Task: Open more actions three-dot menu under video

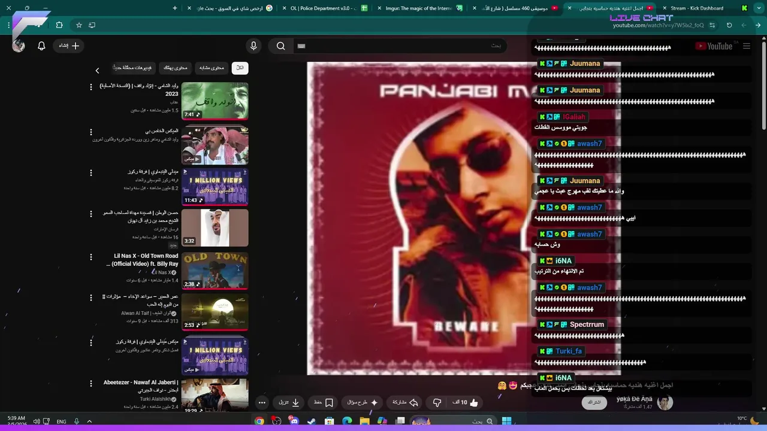Action: 262,402
